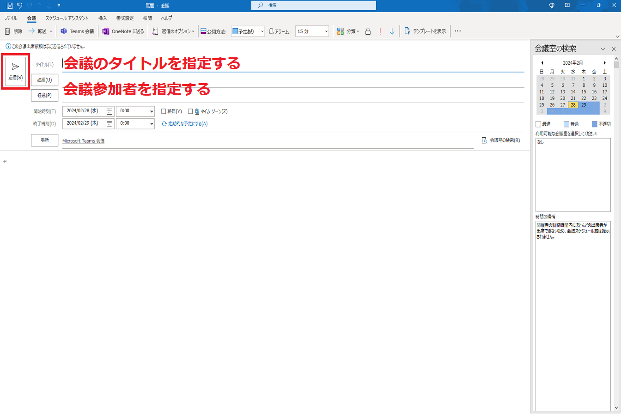Expand the 開始時刻 time dropdown
This screenshot has width=621, height=414.
151,111
